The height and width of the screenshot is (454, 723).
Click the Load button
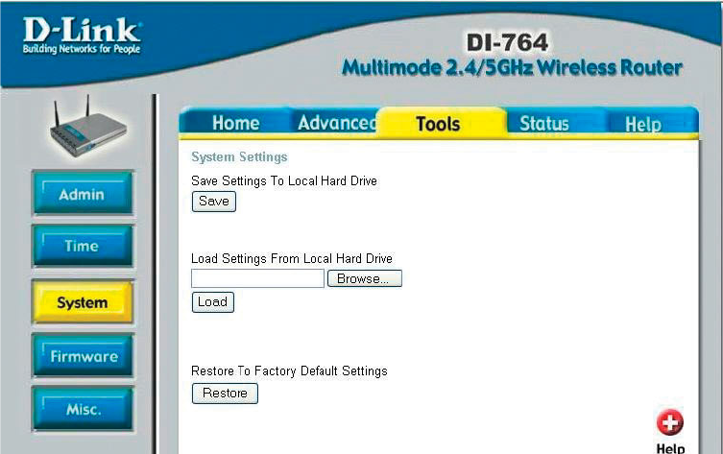pyautogui.click(x=212, y=302)
